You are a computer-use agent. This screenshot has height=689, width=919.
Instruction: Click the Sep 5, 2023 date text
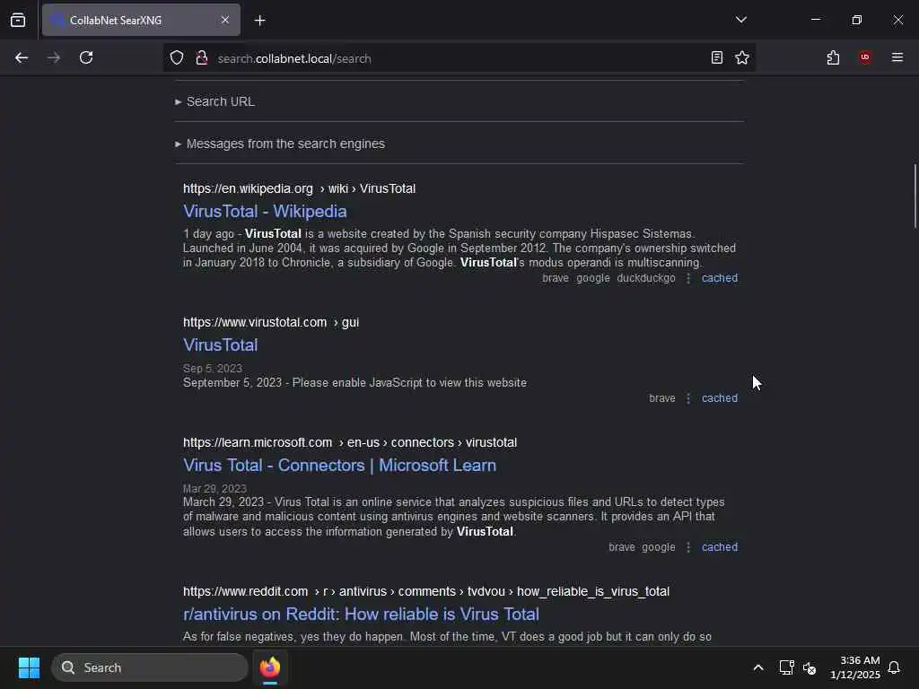click(212, 369)
